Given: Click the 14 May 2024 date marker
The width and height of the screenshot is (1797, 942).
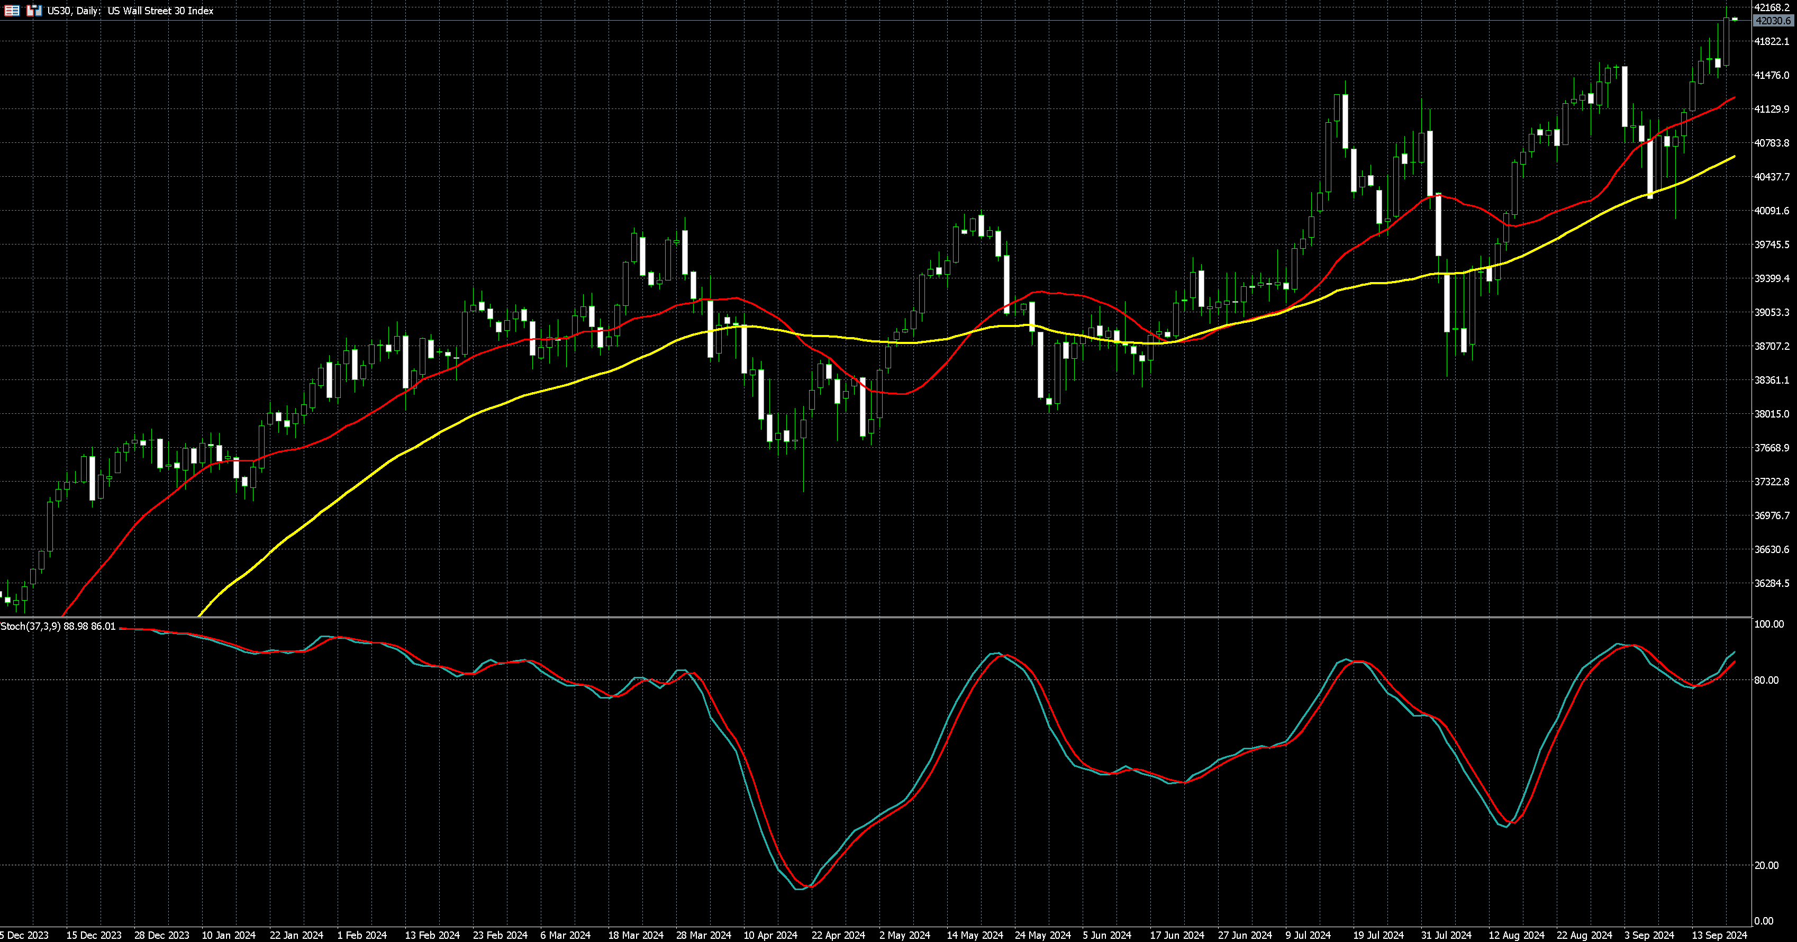Looking at the screenshot, I should coord(975,935).
